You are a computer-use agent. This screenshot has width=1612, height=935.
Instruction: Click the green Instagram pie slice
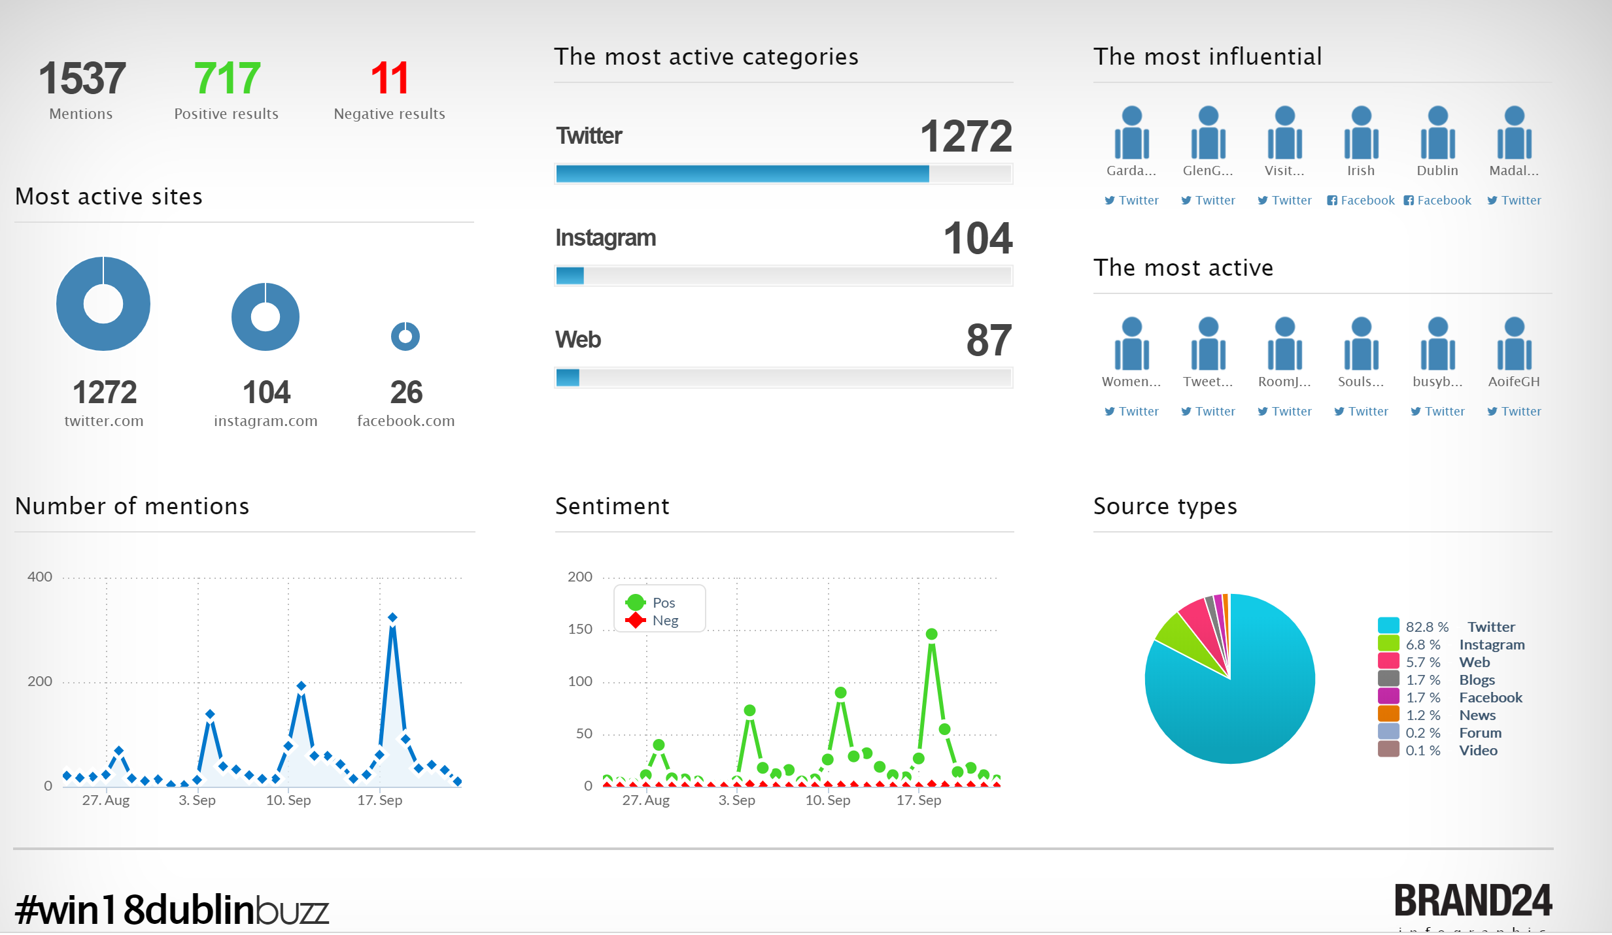pyautogui.click(x=1182, y=636)
